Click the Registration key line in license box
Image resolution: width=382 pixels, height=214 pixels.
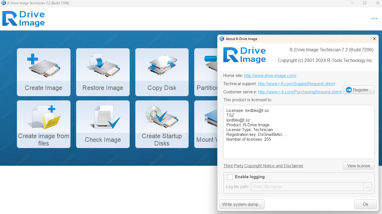(257, 134)
